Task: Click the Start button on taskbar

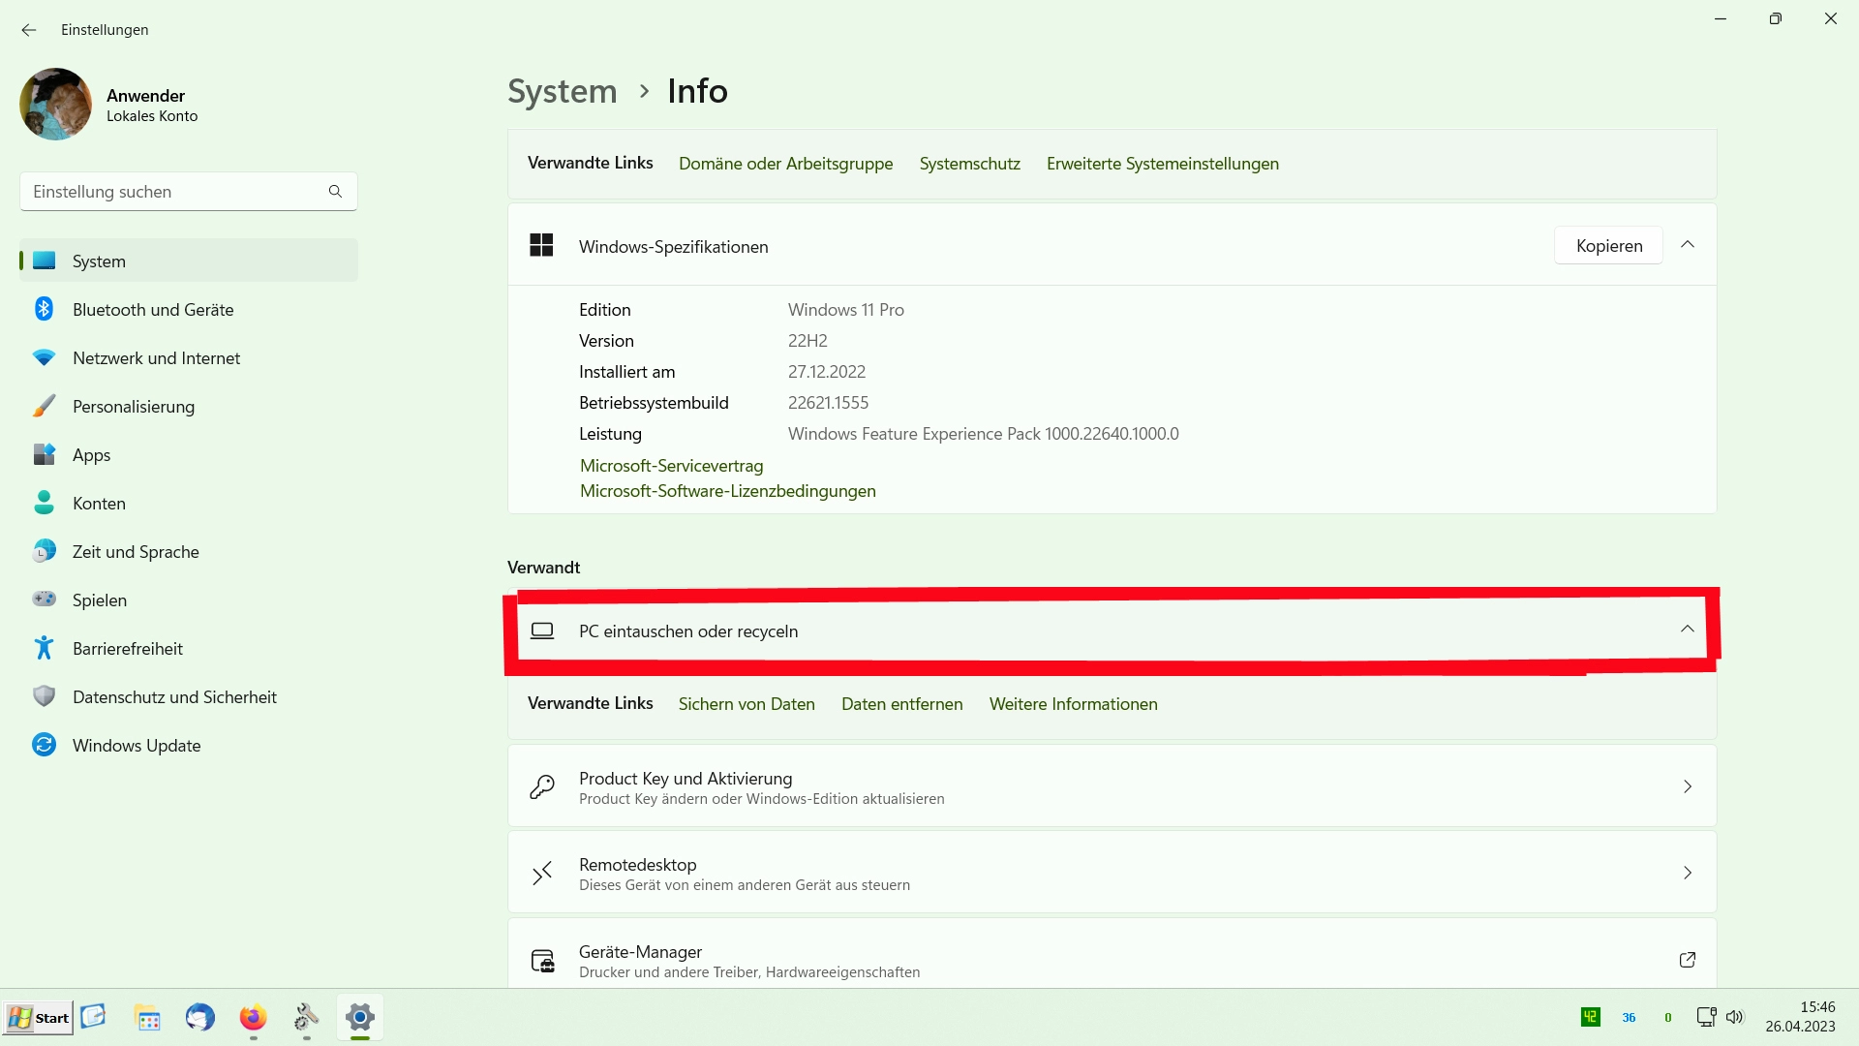Action: (38, 1018)
